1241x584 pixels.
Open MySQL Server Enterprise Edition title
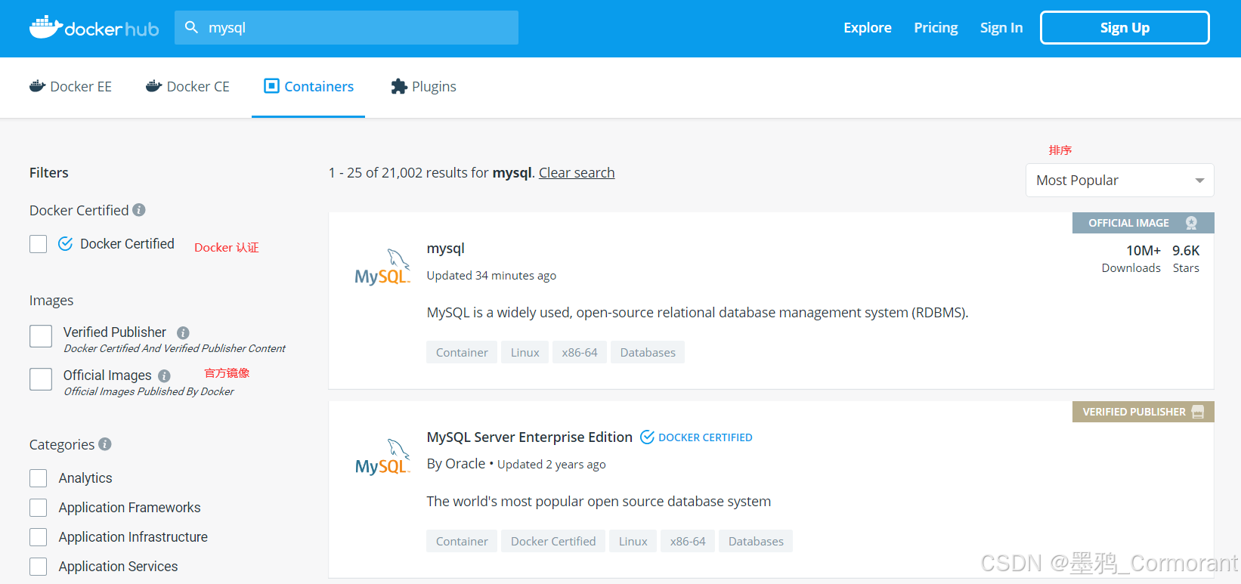[x=530, y=437]
